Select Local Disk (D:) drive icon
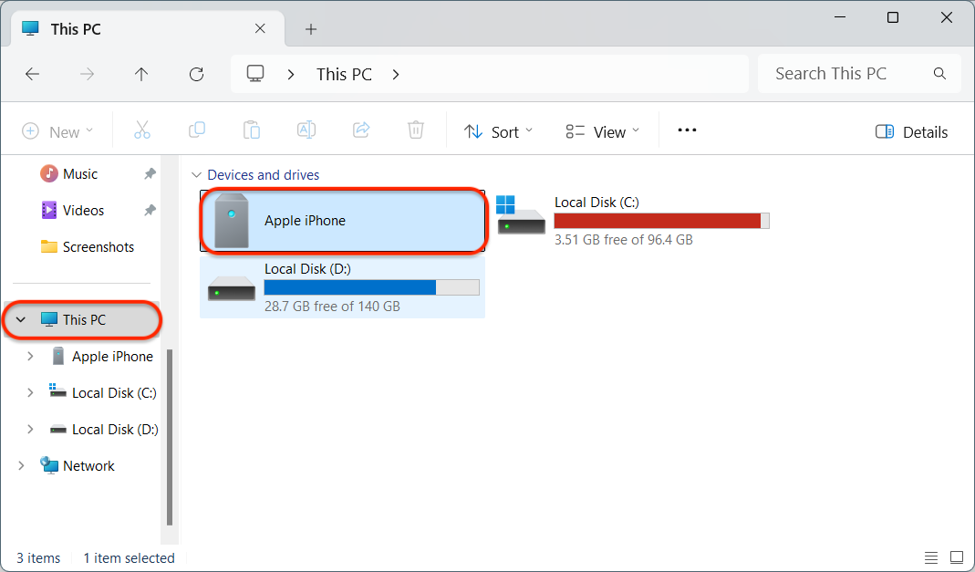The height and width of the screenshot is (572, 975). pos(232,289)
